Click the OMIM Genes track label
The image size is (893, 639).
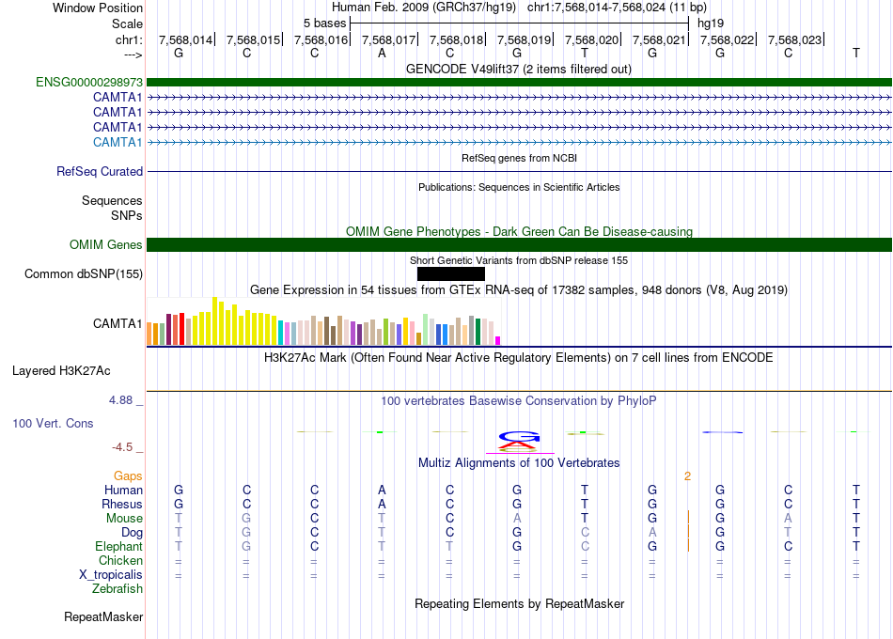(106, 245)
